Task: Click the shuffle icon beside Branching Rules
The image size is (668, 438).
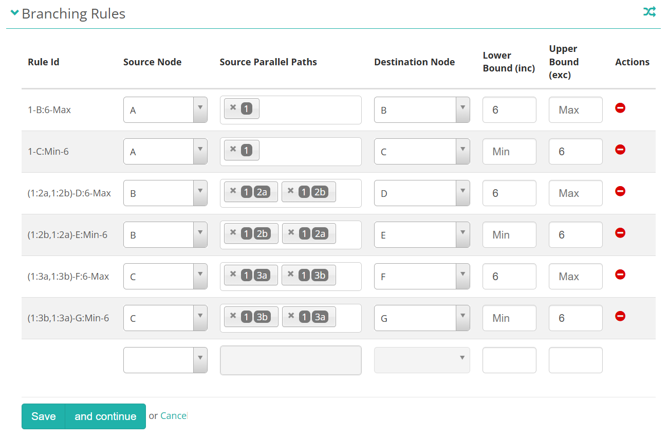Action: pos(650,12)
